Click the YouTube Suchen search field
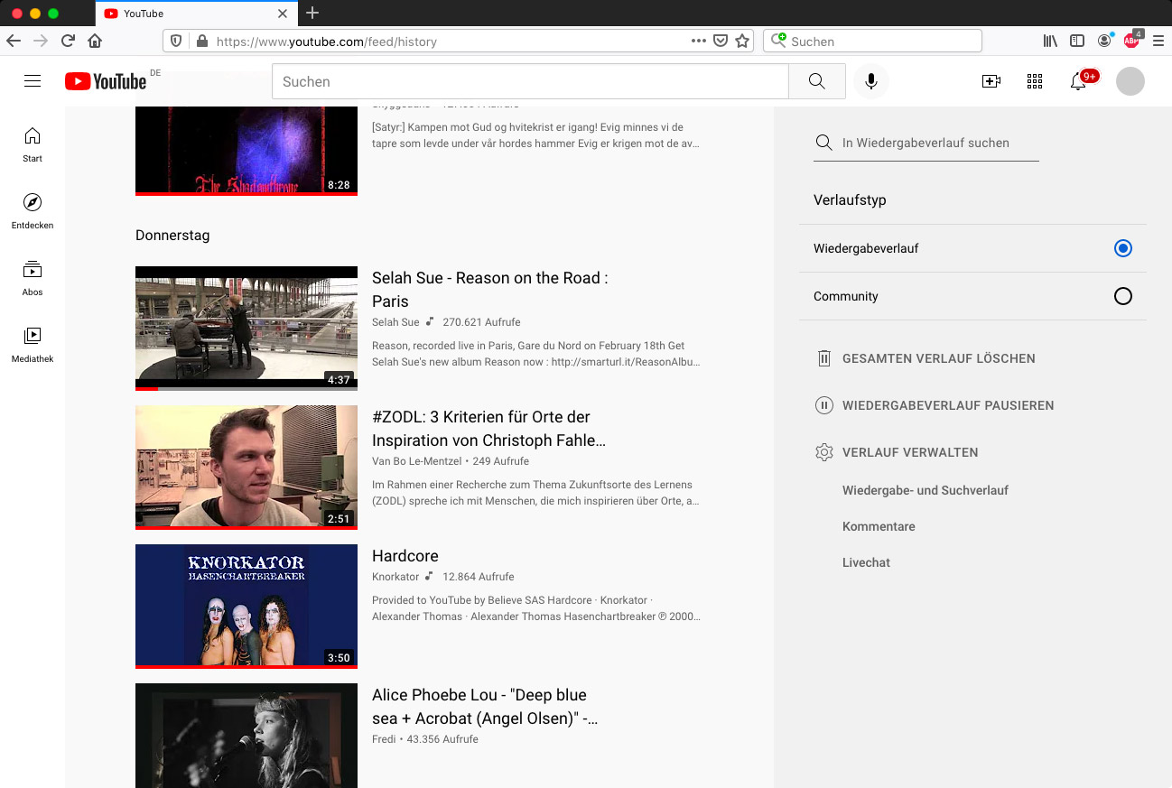 tap(530, 81)
